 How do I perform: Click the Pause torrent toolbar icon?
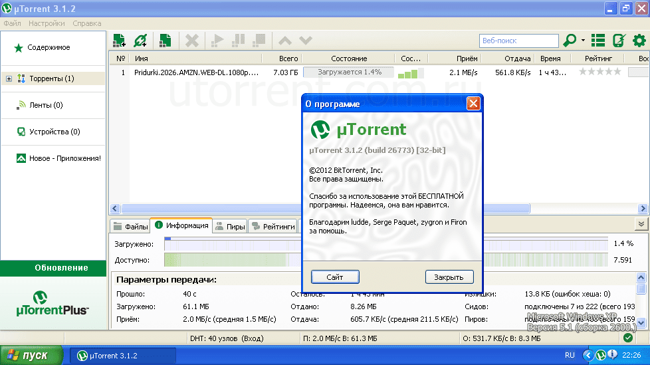(238, 41)
